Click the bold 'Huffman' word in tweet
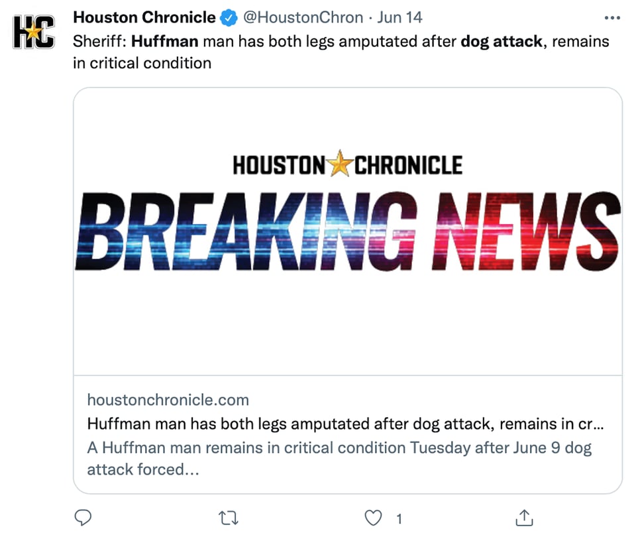Image resolution: width=636 pixels, height=539 pixels. point(165,41)
